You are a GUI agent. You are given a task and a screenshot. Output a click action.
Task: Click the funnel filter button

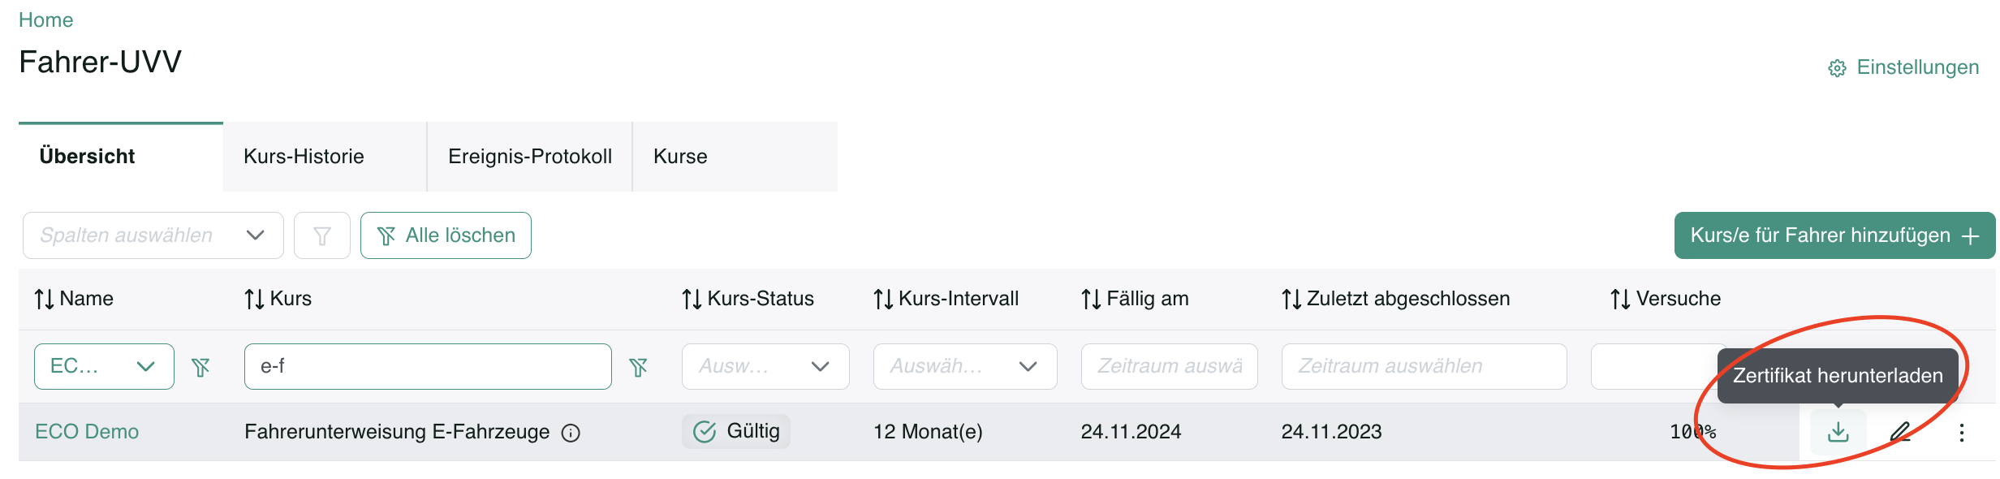tap(321, 235)
